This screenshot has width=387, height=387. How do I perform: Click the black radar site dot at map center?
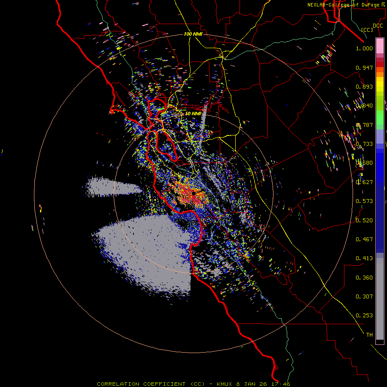coord(194,193)
